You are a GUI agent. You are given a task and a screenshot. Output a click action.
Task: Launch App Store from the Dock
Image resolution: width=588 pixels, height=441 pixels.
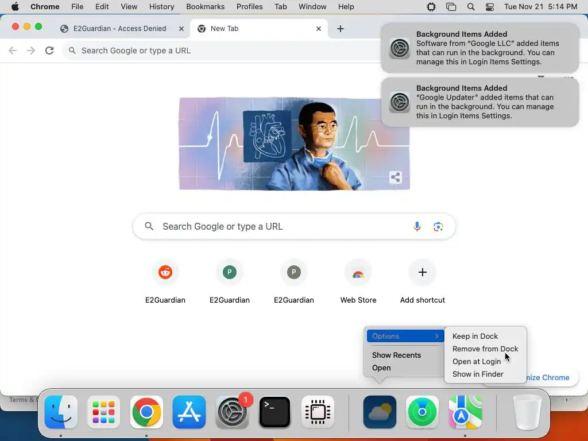tap(189, 412)
